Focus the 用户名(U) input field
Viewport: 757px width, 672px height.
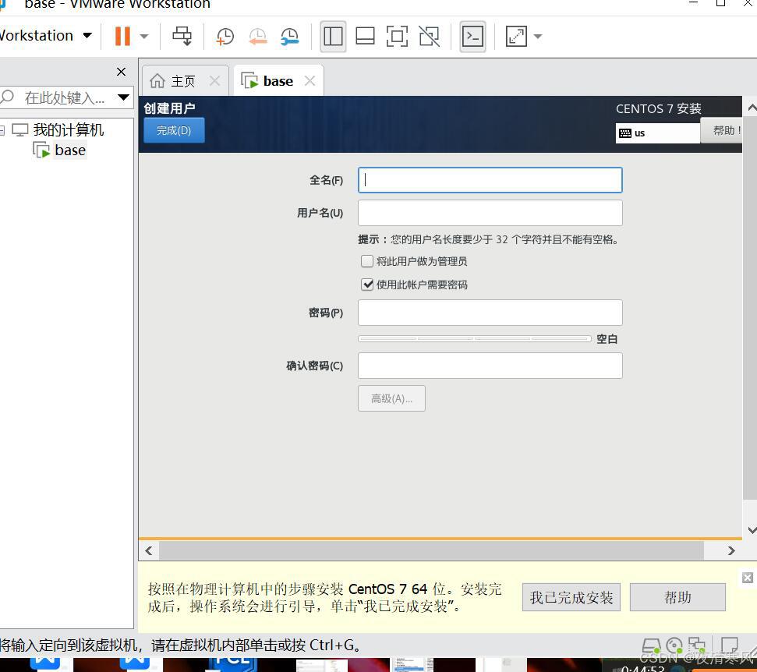click(490, 213)
